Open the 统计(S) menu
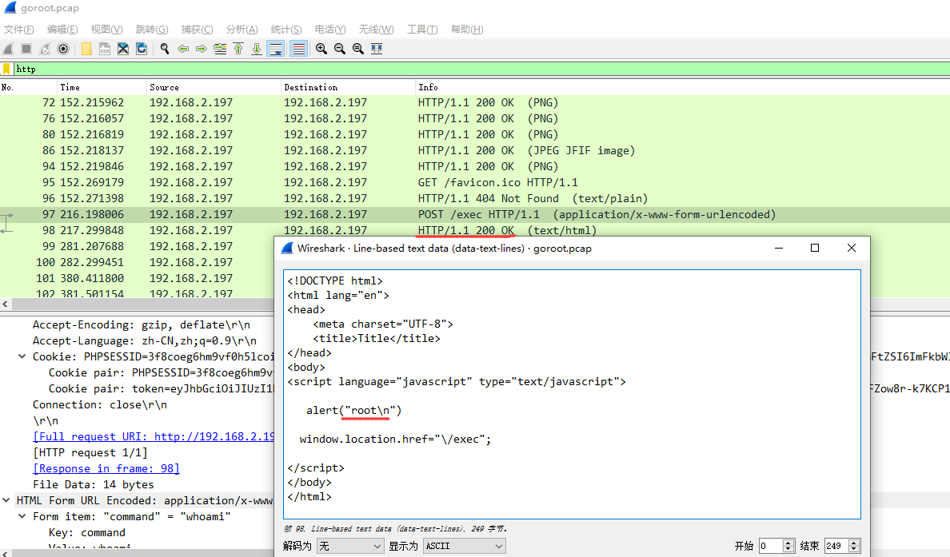Image resolution: width=950 pixels, height=557 pixels. click(x=286, y=29)
